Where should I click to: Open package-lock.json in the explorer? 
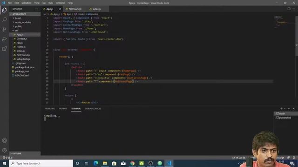[x=25, y=67]
